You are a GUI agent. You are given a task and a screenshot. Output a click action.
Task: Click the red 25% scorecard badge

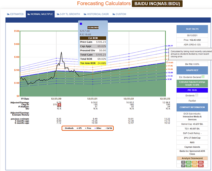(201, 162)
